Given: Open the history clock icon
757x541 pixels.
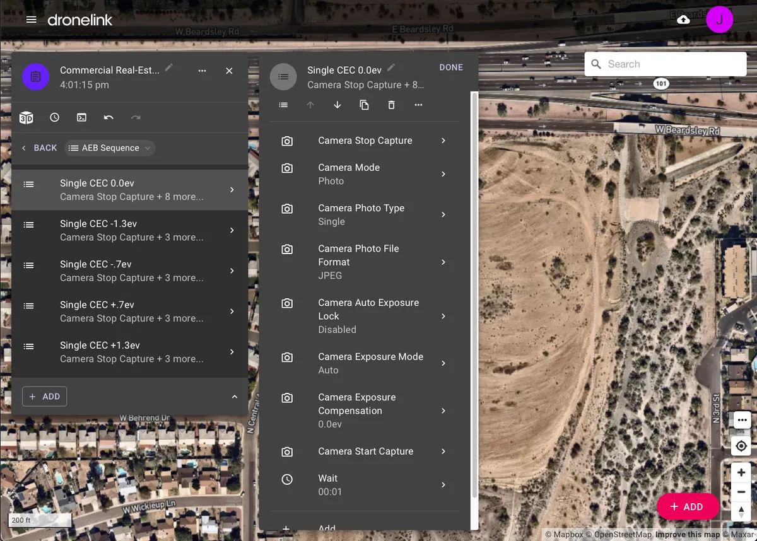Looking at the screenshot, I should 54,117.
